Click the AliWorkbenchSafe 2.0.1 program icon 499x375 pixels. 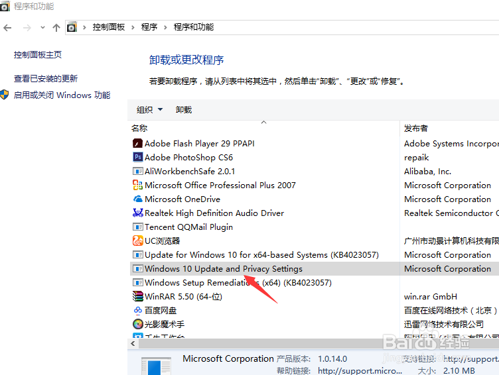[137, 172]
